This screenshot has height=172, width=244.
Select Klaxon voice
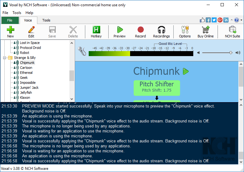25,98
